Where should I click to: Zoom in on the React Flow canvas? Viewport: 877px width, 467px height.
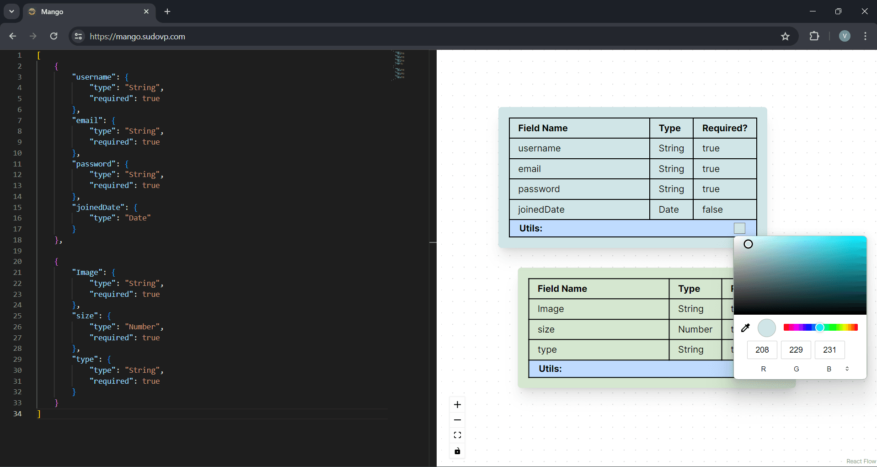tap(457, 404)
